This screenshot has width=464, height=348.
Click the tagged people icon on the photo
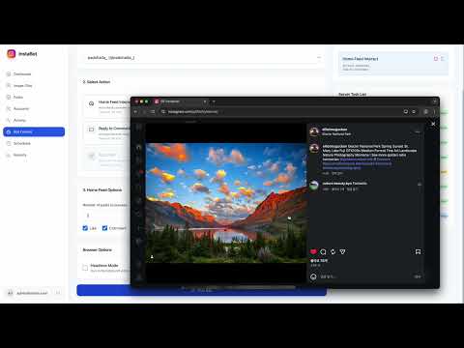152,257
